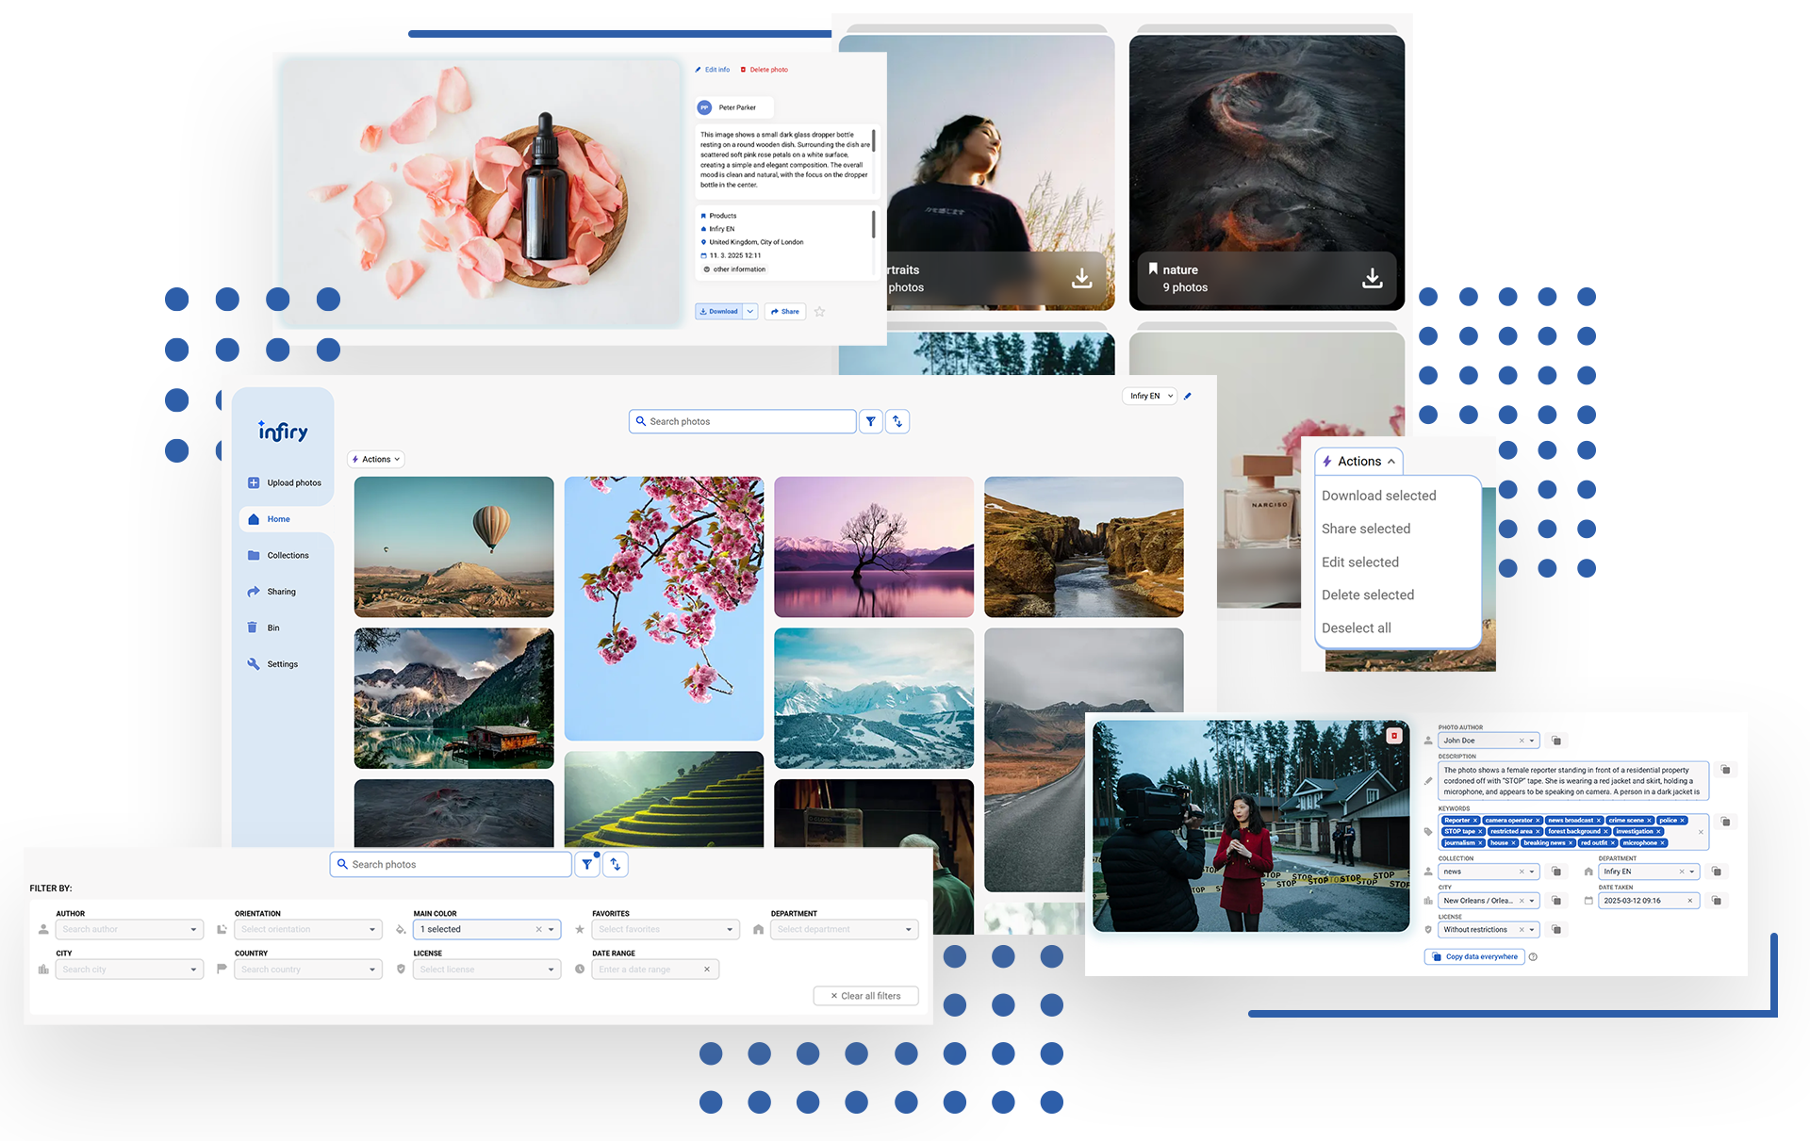Expand the Actions dropdown above the photo grid
The width and height of the screenshot is (1810, 1141).
click(376, 459)
